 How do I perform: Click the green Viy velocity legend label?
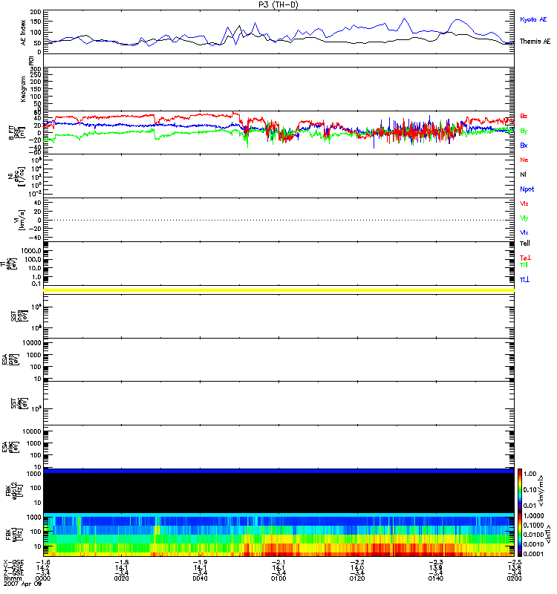(x=524, y=218)
